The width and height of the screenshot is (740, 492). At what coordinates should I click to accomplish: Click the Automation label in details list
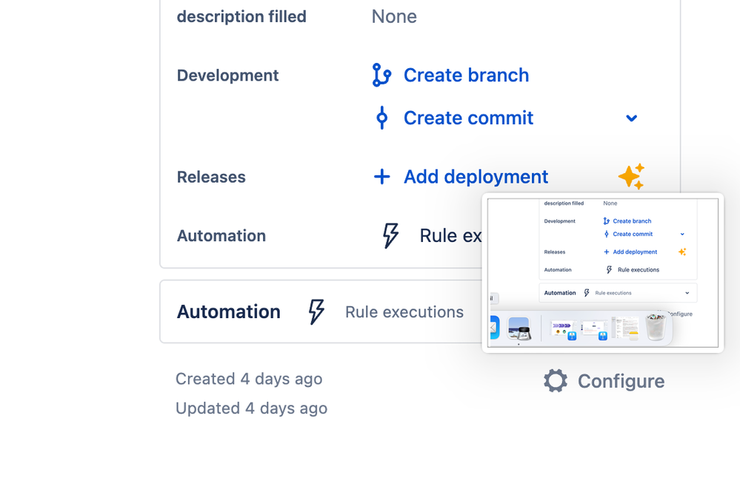pos(221,235)
